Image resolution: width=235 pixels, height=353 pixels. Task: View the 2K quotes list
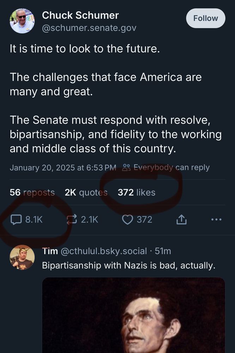point(86,192)
